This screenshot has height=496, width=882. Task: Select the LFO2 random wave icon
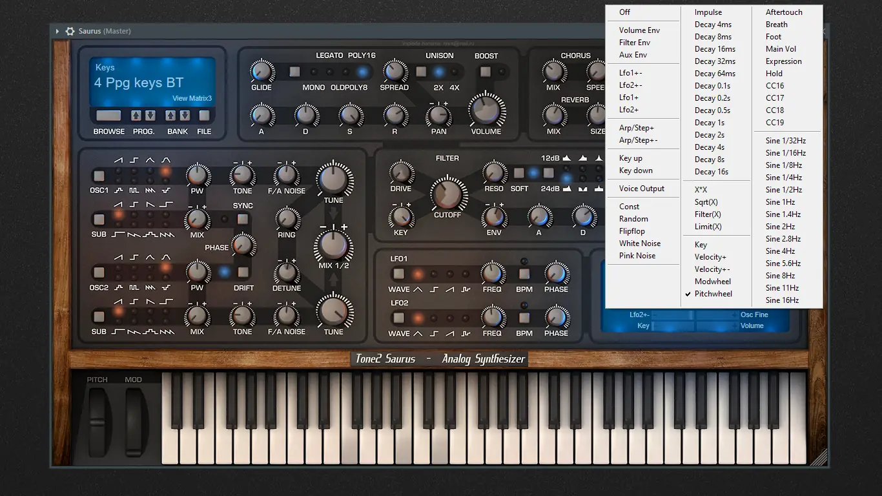tap(466, 333)
